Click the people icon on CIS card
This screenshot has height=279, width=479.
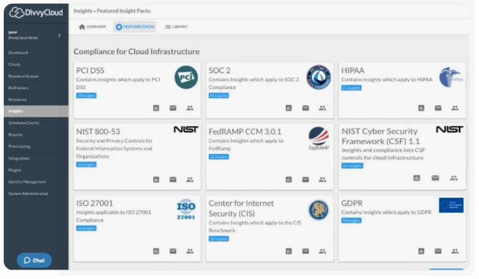322,251
